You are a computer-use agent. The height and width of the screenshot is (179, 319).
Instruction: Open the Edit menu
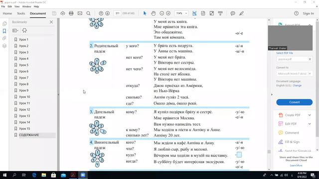click(9, 6)
